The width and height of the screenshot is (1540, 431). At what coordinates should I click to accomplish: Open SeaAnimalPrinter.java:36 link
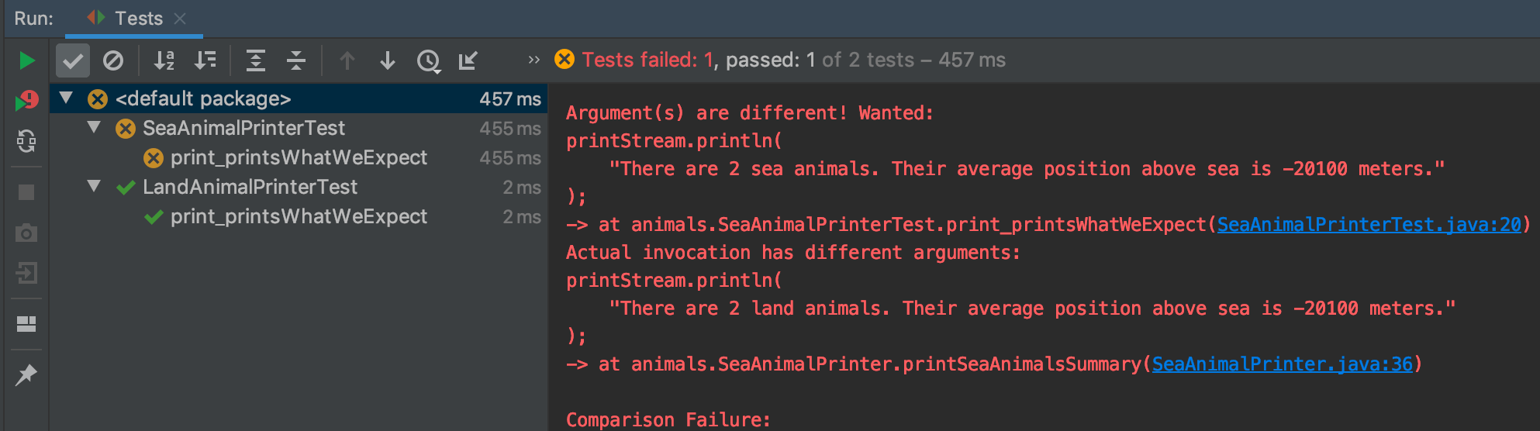[x=1283, y=364]
